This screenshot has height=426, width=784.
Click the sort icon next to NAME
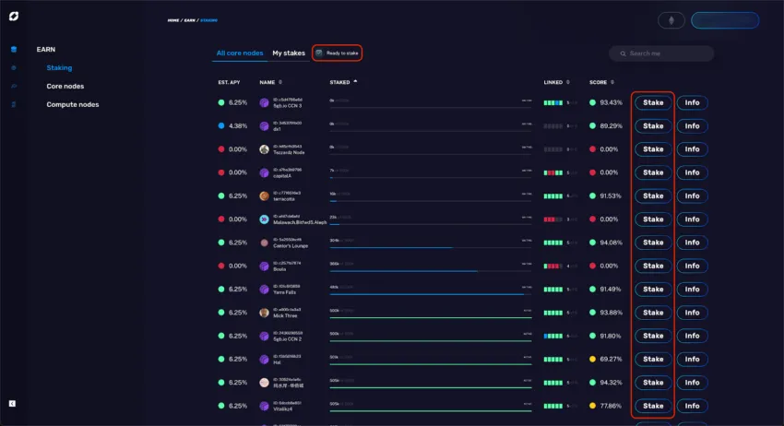coord(280,82)
